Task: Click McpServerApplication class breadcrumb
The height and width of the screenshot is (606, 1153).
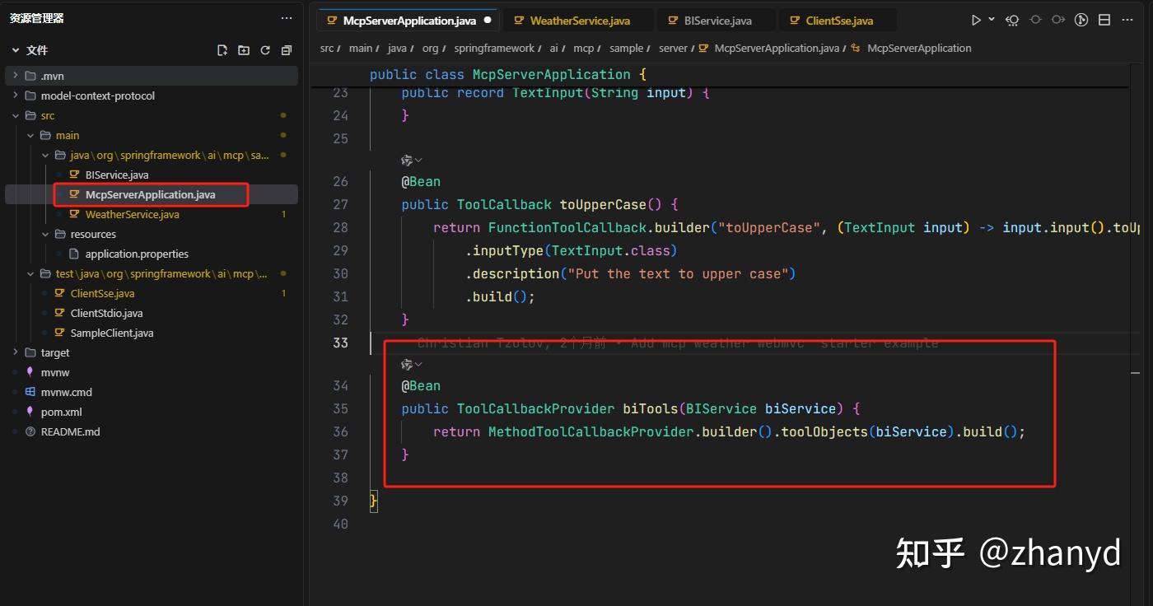Action: click(x=918, y=49)
